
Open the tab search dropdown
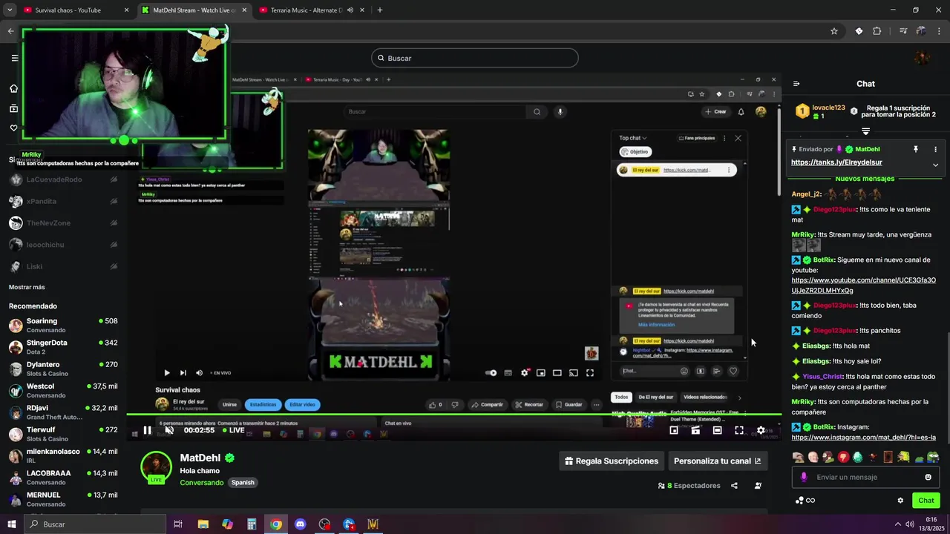[x=10, y=10]
